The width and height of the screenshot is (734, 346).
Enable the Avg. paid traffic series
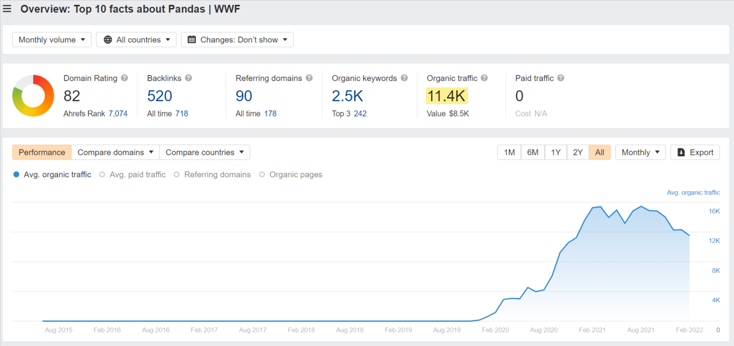[133, 174]
